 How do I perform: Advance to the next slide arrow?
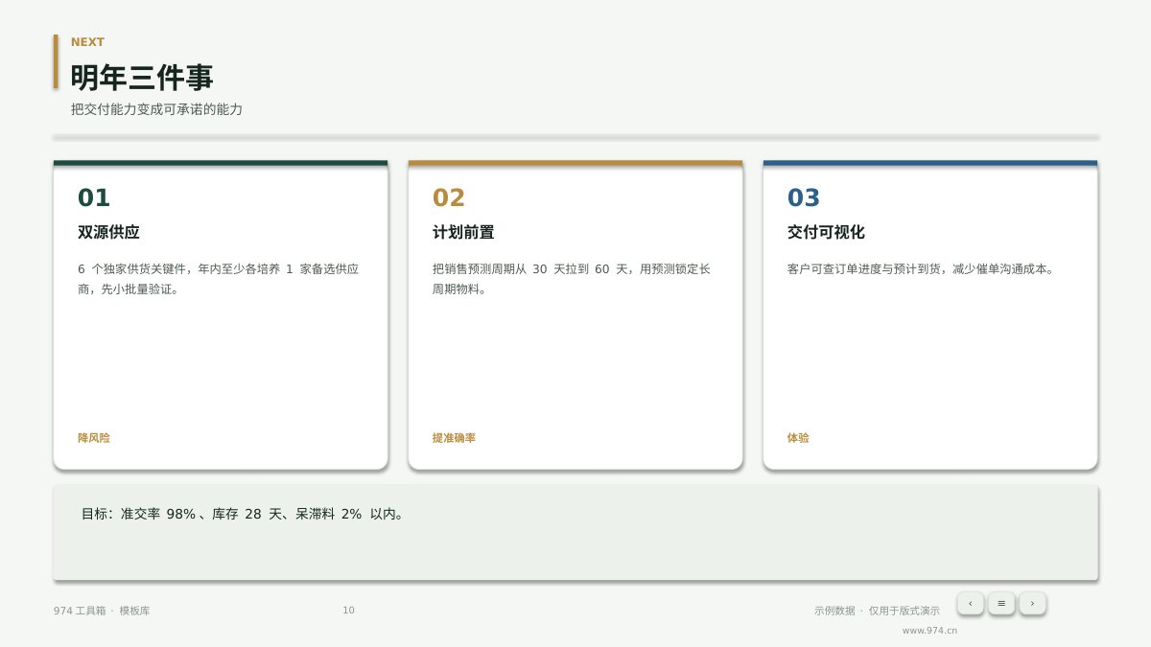coord(1032,603)
